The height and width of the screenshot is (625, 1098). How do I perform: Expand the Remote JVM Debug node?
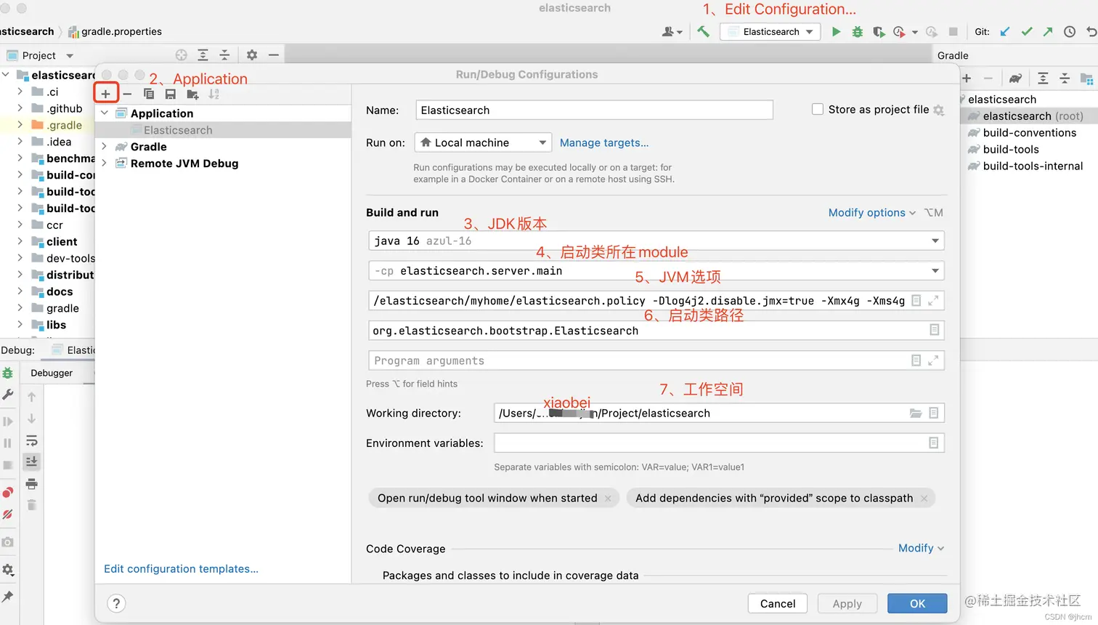pos(105,164)
